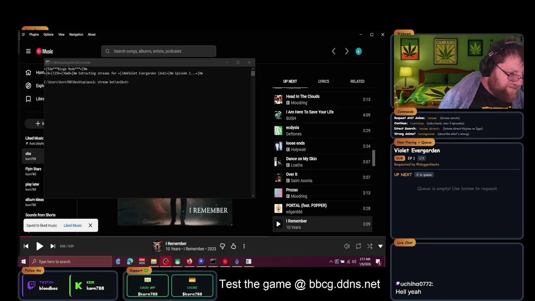Toggle the volume speaker icon

coord(347,246)
